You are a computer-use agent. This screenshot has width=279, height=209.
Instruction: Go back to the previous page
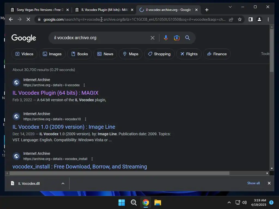point(11,19)
